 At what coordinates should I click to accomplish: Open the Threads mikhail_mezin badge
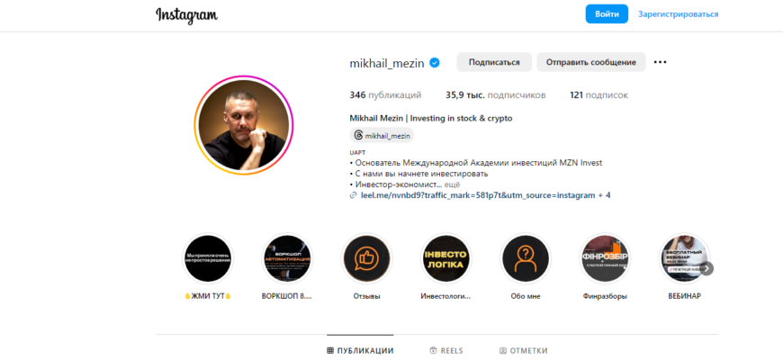tap(382, 135)
